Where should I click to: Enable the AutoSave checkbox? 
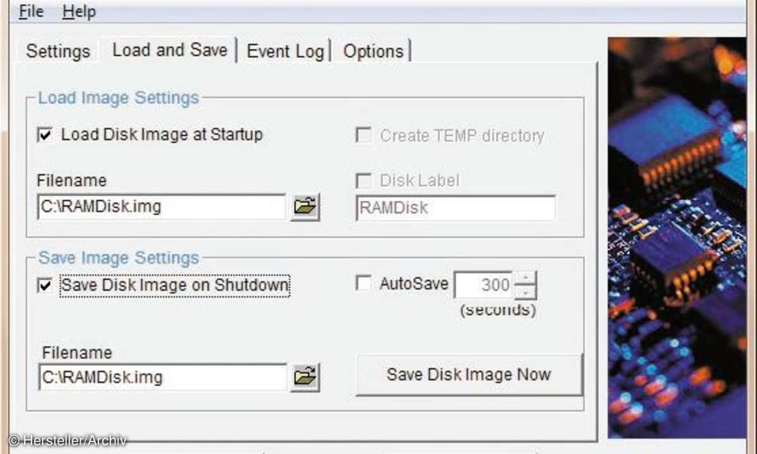pos(363,284)
